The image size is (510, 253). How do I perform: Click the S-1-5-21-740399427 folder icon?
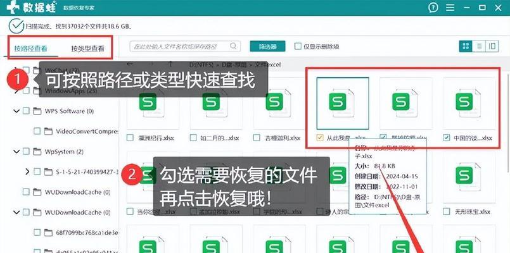pos(48,171)
